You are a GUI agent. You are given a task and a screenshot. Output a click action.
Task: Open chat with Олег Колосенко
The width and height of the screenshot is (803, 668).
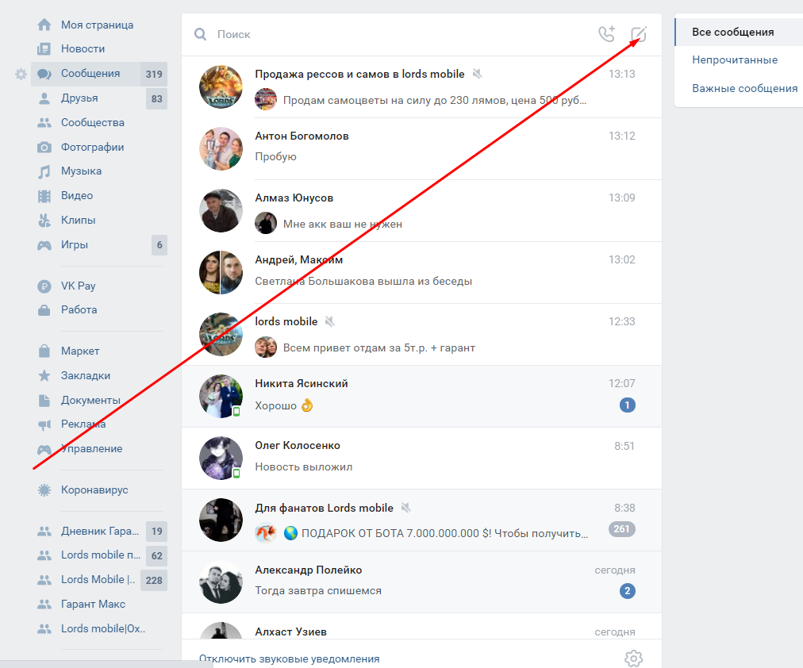(x=421, y=458)
